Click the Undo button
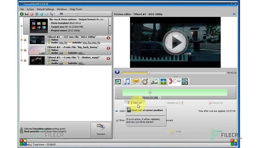 pos(175,131)
